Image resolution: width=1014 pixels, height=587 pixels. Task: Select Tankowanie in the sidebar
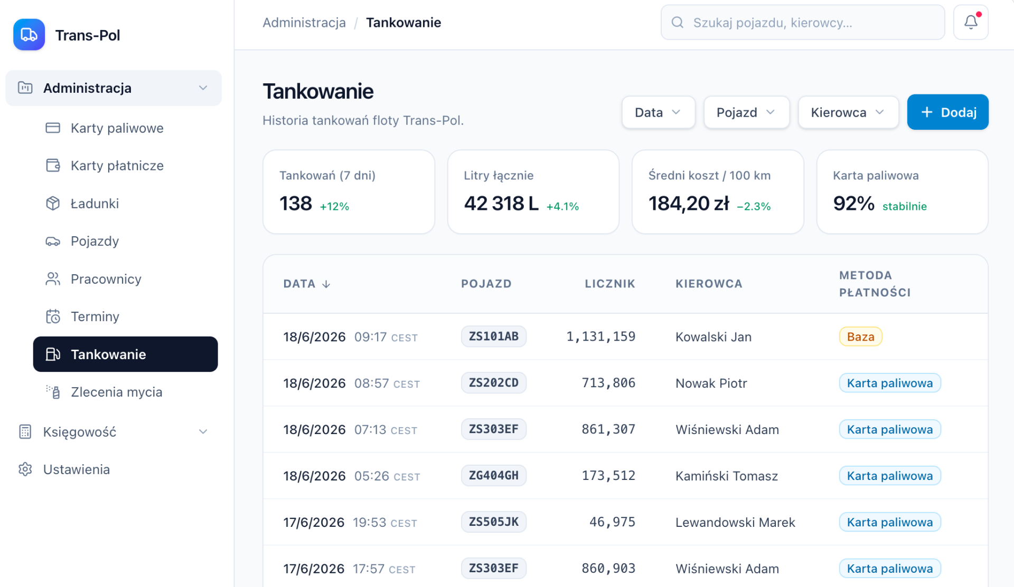(125, 354)
